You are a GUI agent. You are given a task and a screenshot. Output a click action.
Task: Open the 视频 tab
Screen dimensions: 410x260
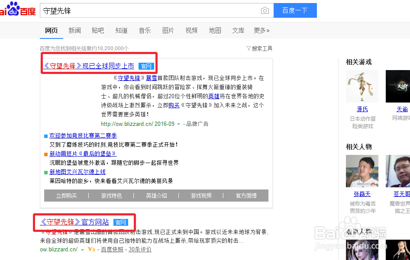191,31
